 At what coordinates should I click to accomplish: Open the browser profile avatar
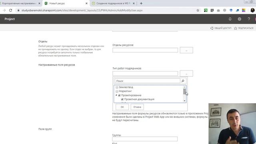(252, 10)
